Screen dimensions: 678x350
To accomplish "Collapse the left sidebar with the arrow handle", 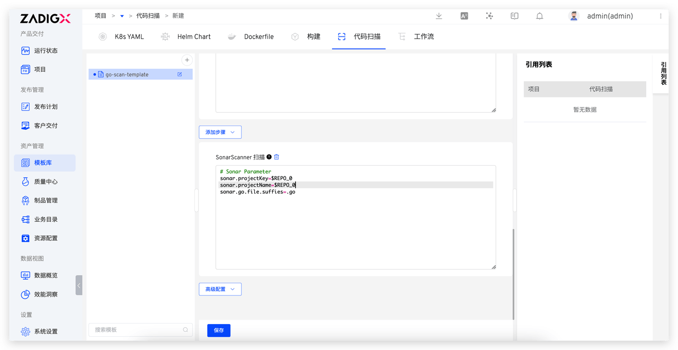I will [79, 285].
